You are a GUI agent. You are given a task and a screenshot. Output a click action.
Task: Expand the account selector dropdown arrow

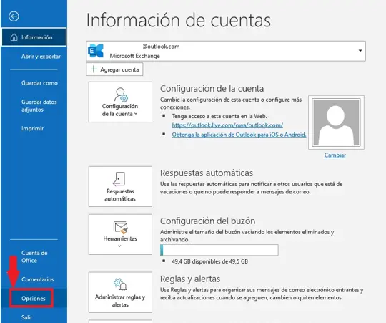tap(360, 51)
